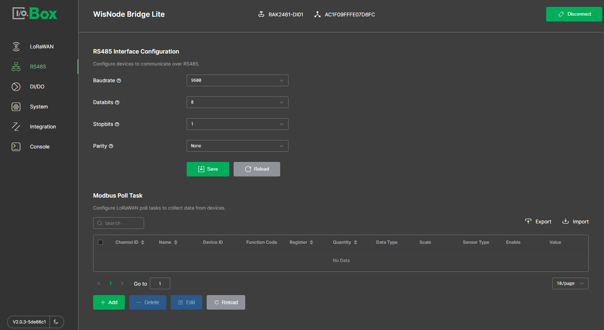The image size is (604, 330).
Task: Sort by Quantity column arrows
Action: (x=355, y=242)
